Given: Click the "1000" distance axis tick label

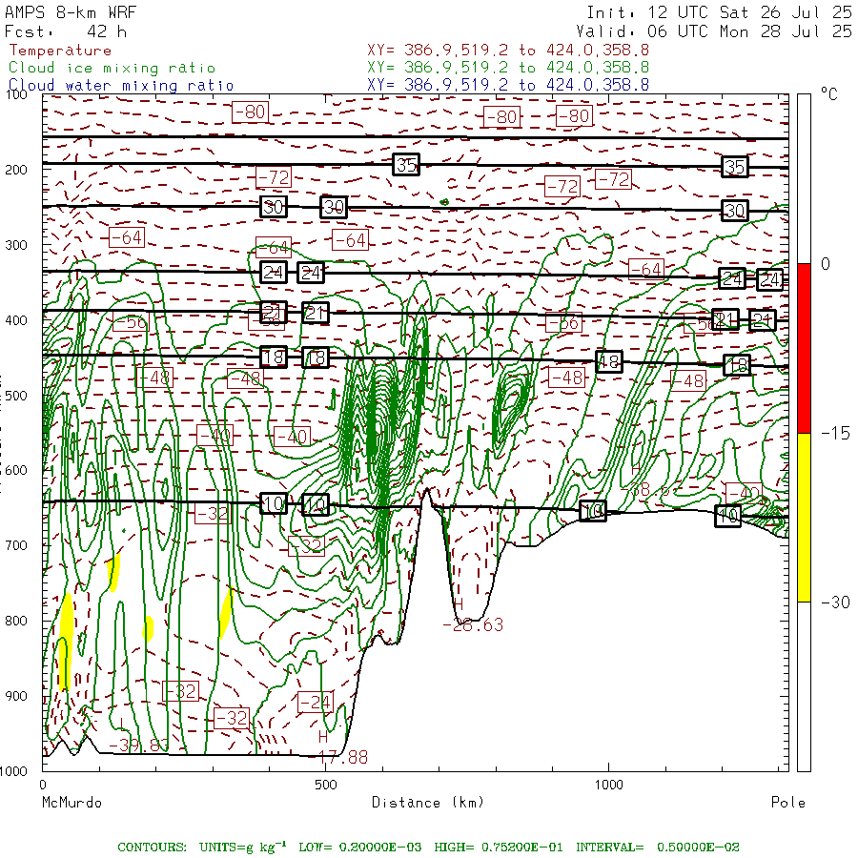Looking at the screenshot, I should coord(608,785).
